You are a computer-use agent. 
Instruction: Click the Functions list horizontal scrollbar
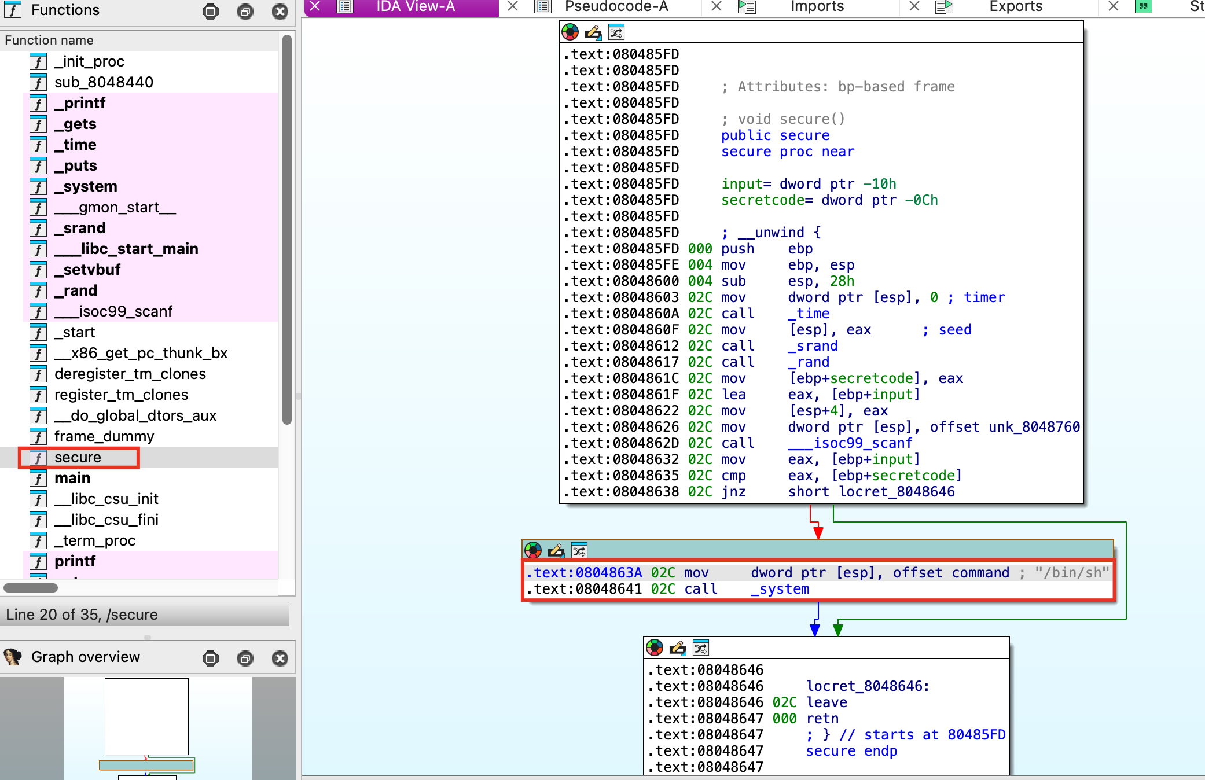click(31, 588)
